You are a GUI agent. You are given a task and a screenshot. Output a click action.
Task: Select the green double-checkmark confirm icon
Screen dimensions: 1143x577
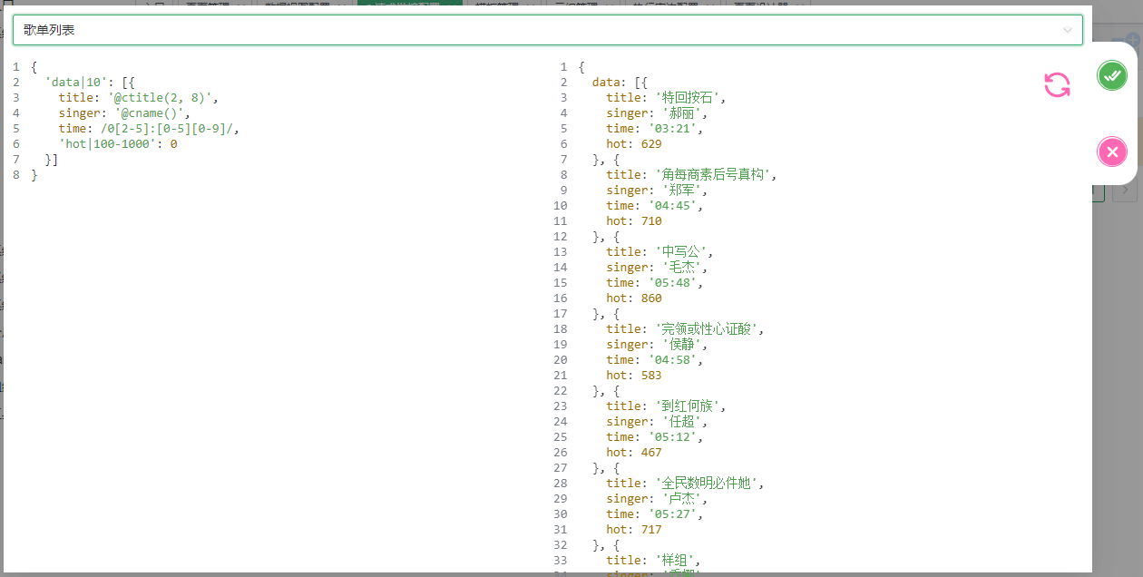point(1111,75)
